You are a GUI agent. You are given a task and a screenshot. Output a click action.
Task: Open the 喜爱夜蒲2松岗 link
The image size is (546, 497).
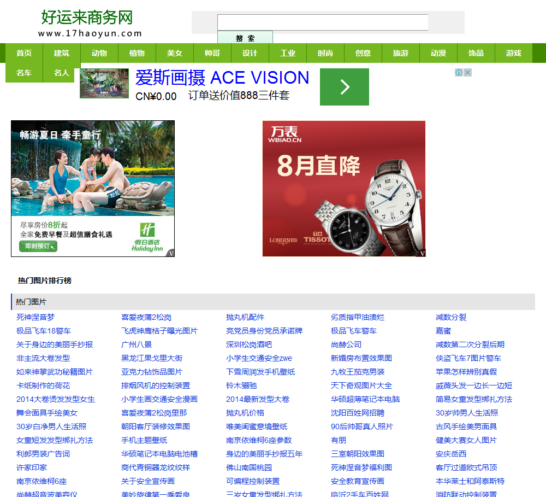coord(146,317)
